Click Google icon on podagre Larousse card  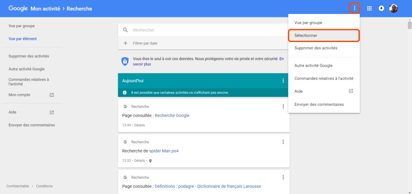125,177
